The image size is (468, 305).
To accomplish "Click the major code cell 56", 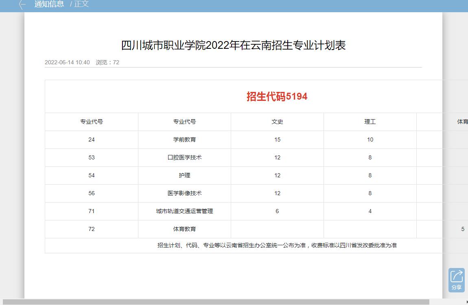I will pos(92,193).
